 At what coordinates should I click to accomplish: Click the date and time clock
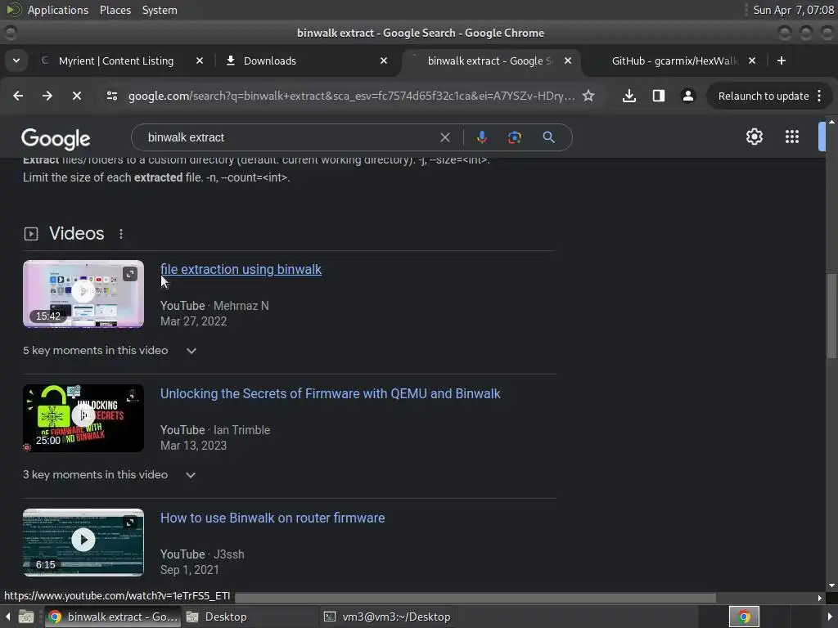click(x=793, y=10)
